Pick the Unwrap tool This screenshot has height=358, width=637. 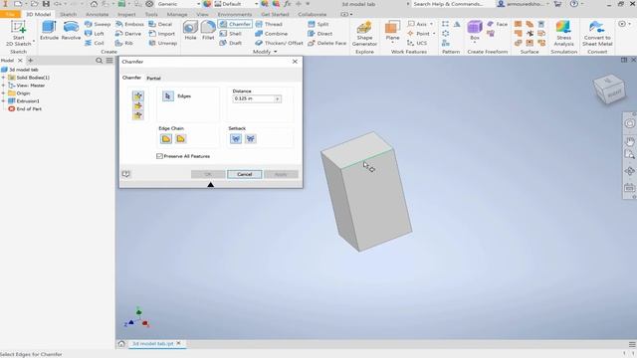[x=163, y=43]
